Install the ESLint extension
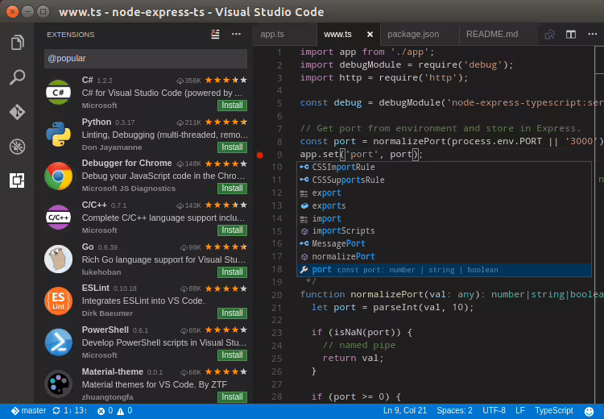This screenshot has height=419, width=604. (232, 313)
